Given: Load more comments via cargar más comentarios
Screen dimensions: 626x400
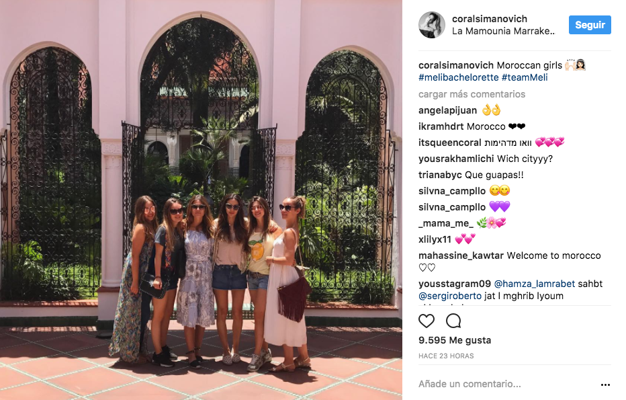Looking at the screenshot, I should [472, 94].
